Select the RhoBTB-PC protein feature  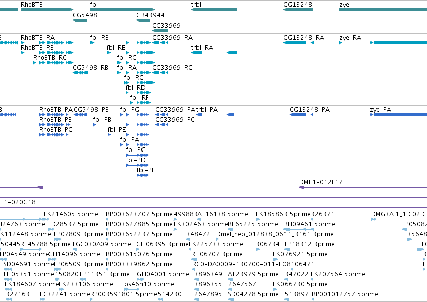pyautogui.click(x=54, y=135)
